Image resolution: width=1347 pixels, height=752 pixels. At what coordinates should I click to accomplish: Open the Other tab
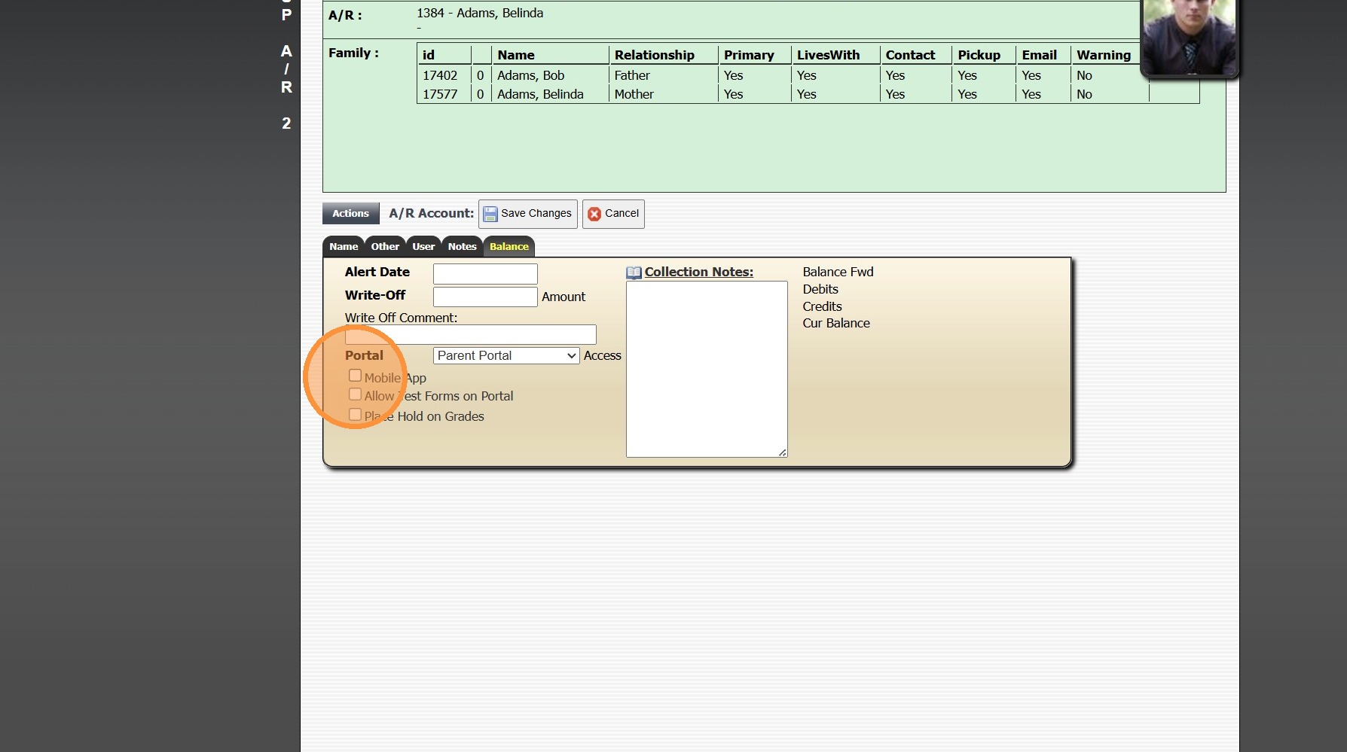point(385,247)
